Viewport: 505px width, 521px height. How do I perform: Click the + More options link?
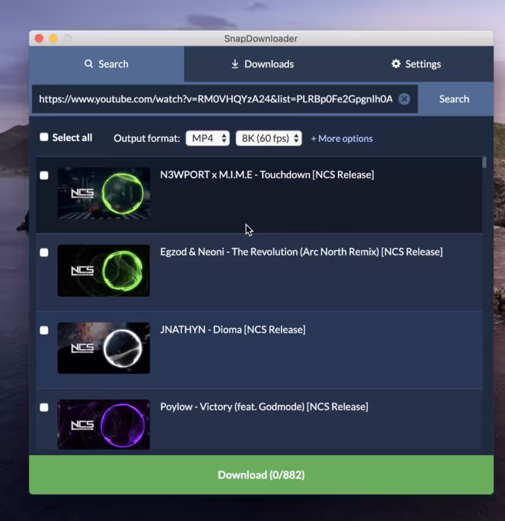pyautogui.click(x=342, y=139)
